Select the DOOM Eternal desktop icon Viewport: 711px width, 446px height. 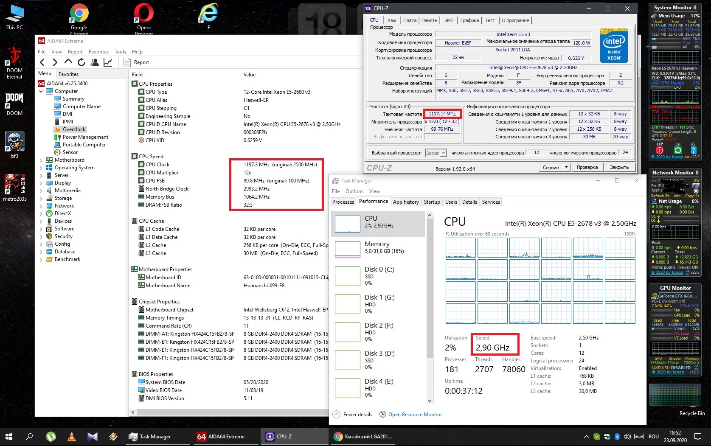pos(14,63)
